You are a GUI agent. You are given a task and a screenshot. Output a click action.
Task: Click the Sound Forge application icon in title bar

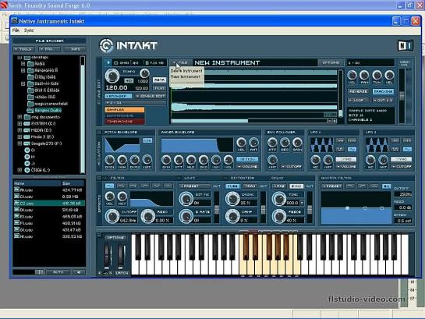[x=4, y=5]
